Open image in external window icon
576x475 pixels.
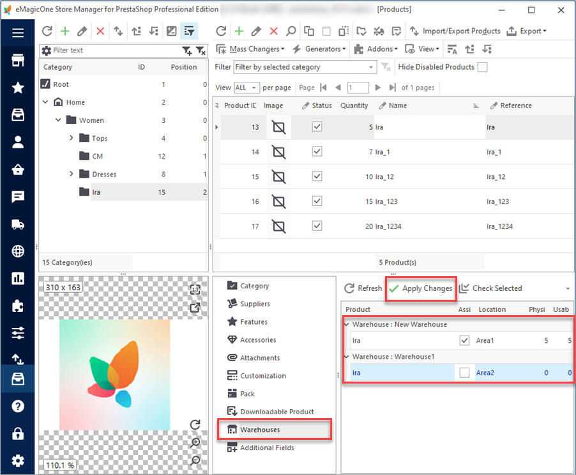tap(195, 308)
